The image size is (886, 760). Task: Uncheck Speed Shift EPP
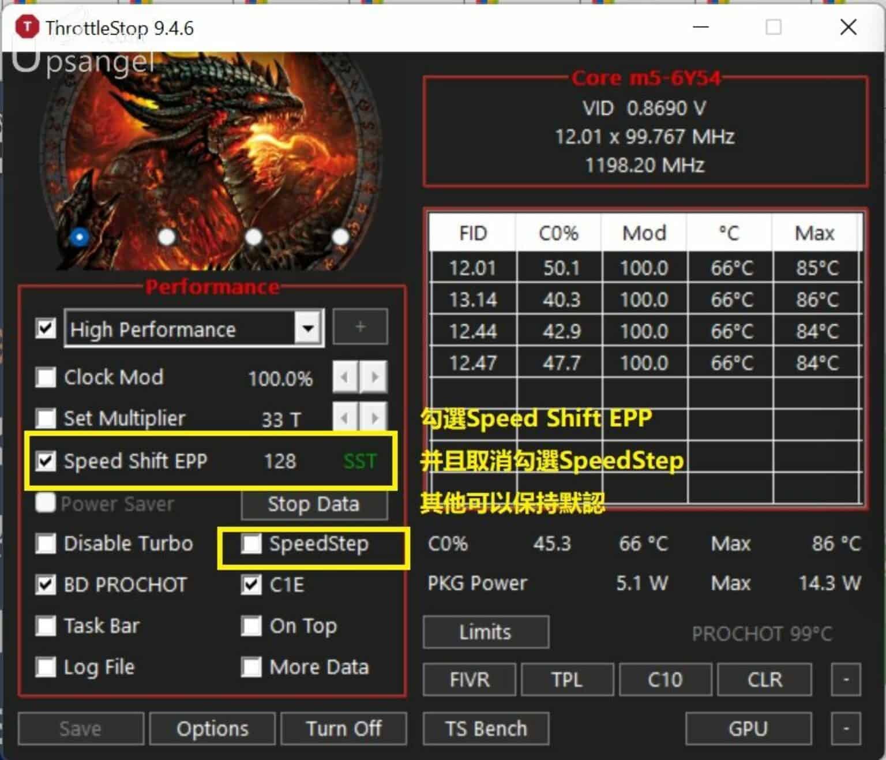pos(46,461)
